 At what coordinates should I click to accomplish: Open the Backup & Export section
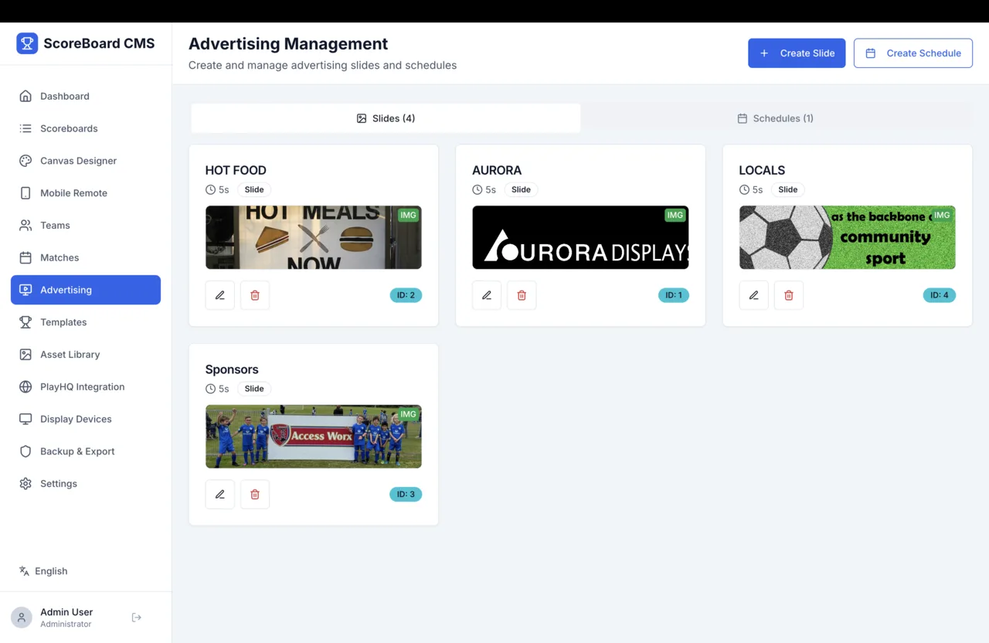coord(77,451)
